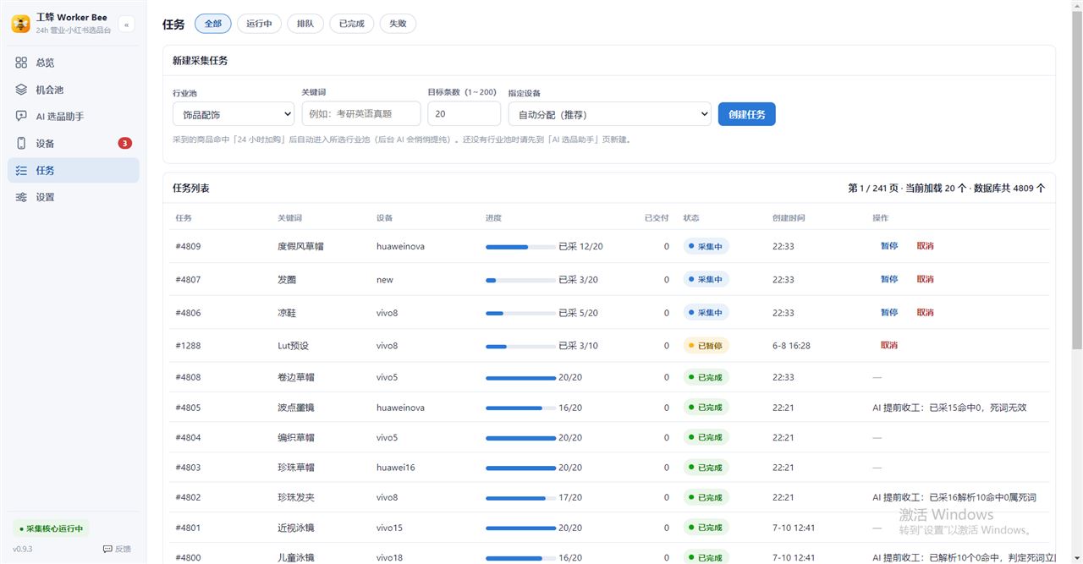Image resolution: width=1083 pixels, height=564 pixels.
Task: Open the 指定设备 dropdown 自动分配
Action: coord(609,114)
